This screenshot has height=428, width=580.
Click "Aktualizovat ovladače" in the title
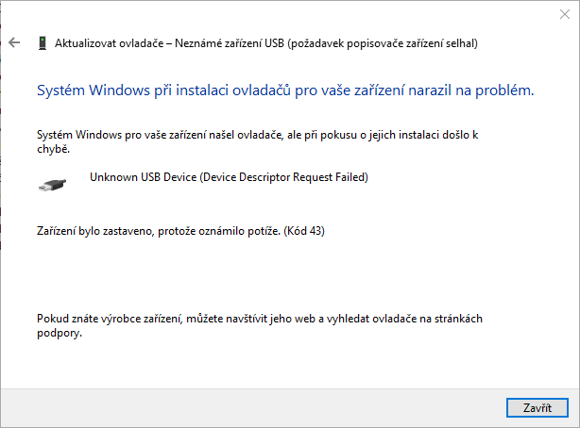coord(109,43)
